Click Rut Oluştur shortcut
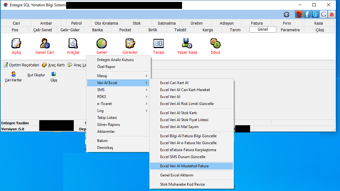 pos(36,75)
